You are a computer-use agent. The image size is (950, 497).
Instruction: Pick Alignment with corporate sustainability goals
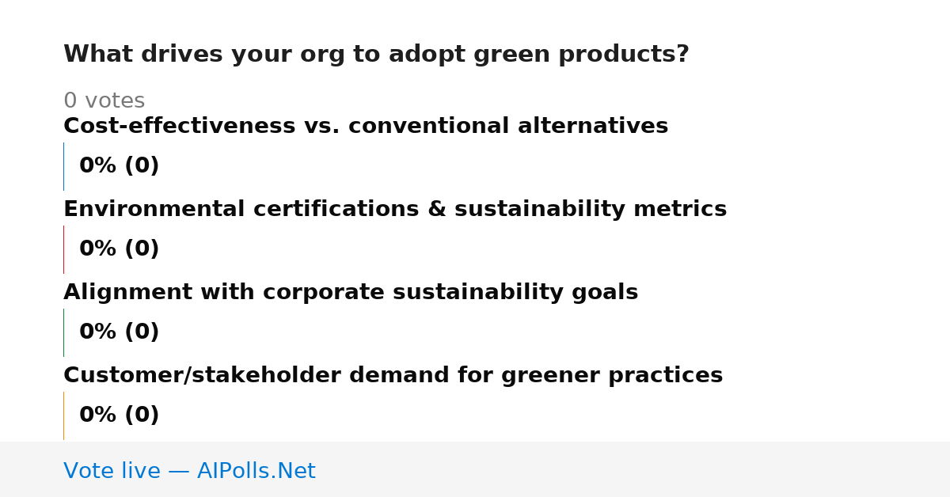(351, 292)
